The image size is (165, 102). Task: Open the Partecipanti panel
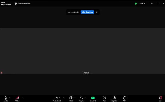[57, 98]
